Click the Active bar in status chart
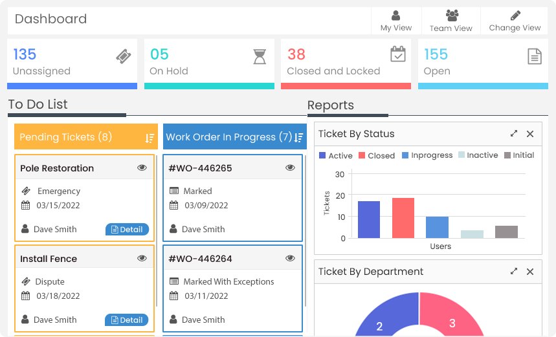 pyautogui.click(x=369, y=220)
